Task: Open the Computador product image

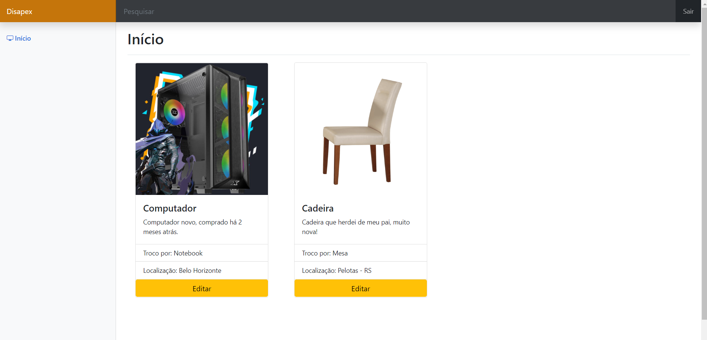Action: tap(202, 129)
